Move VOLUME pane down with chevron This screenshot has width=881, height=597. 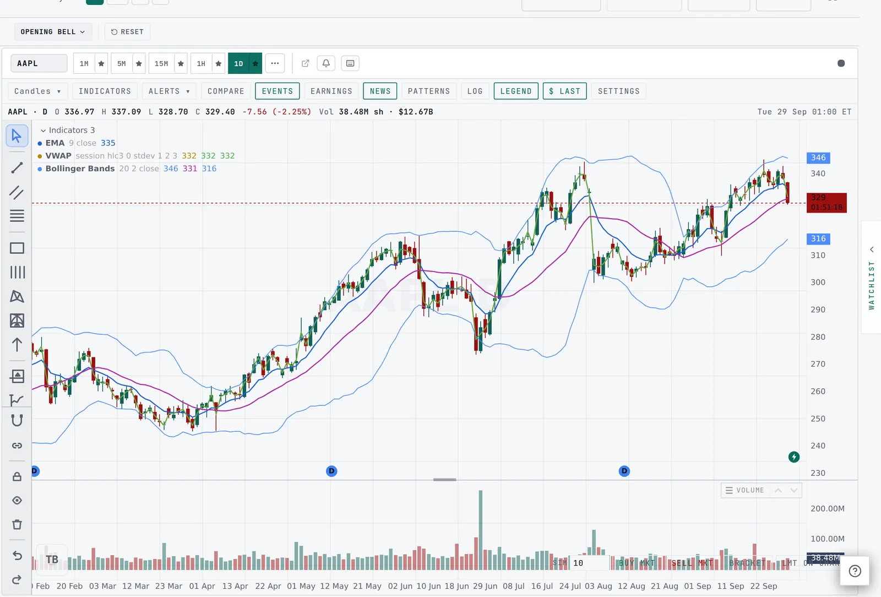pyautogui.click(x=794, y=490)
